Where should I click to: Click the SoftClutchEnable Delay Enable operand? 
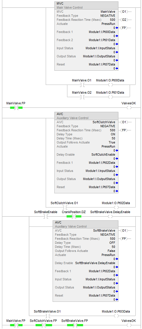click(x=103, y=154)
